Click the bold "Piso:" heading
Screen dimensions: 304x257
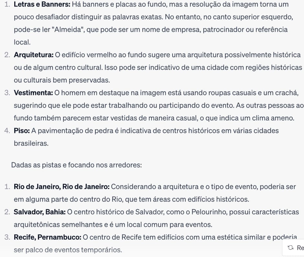click(22, 131)
